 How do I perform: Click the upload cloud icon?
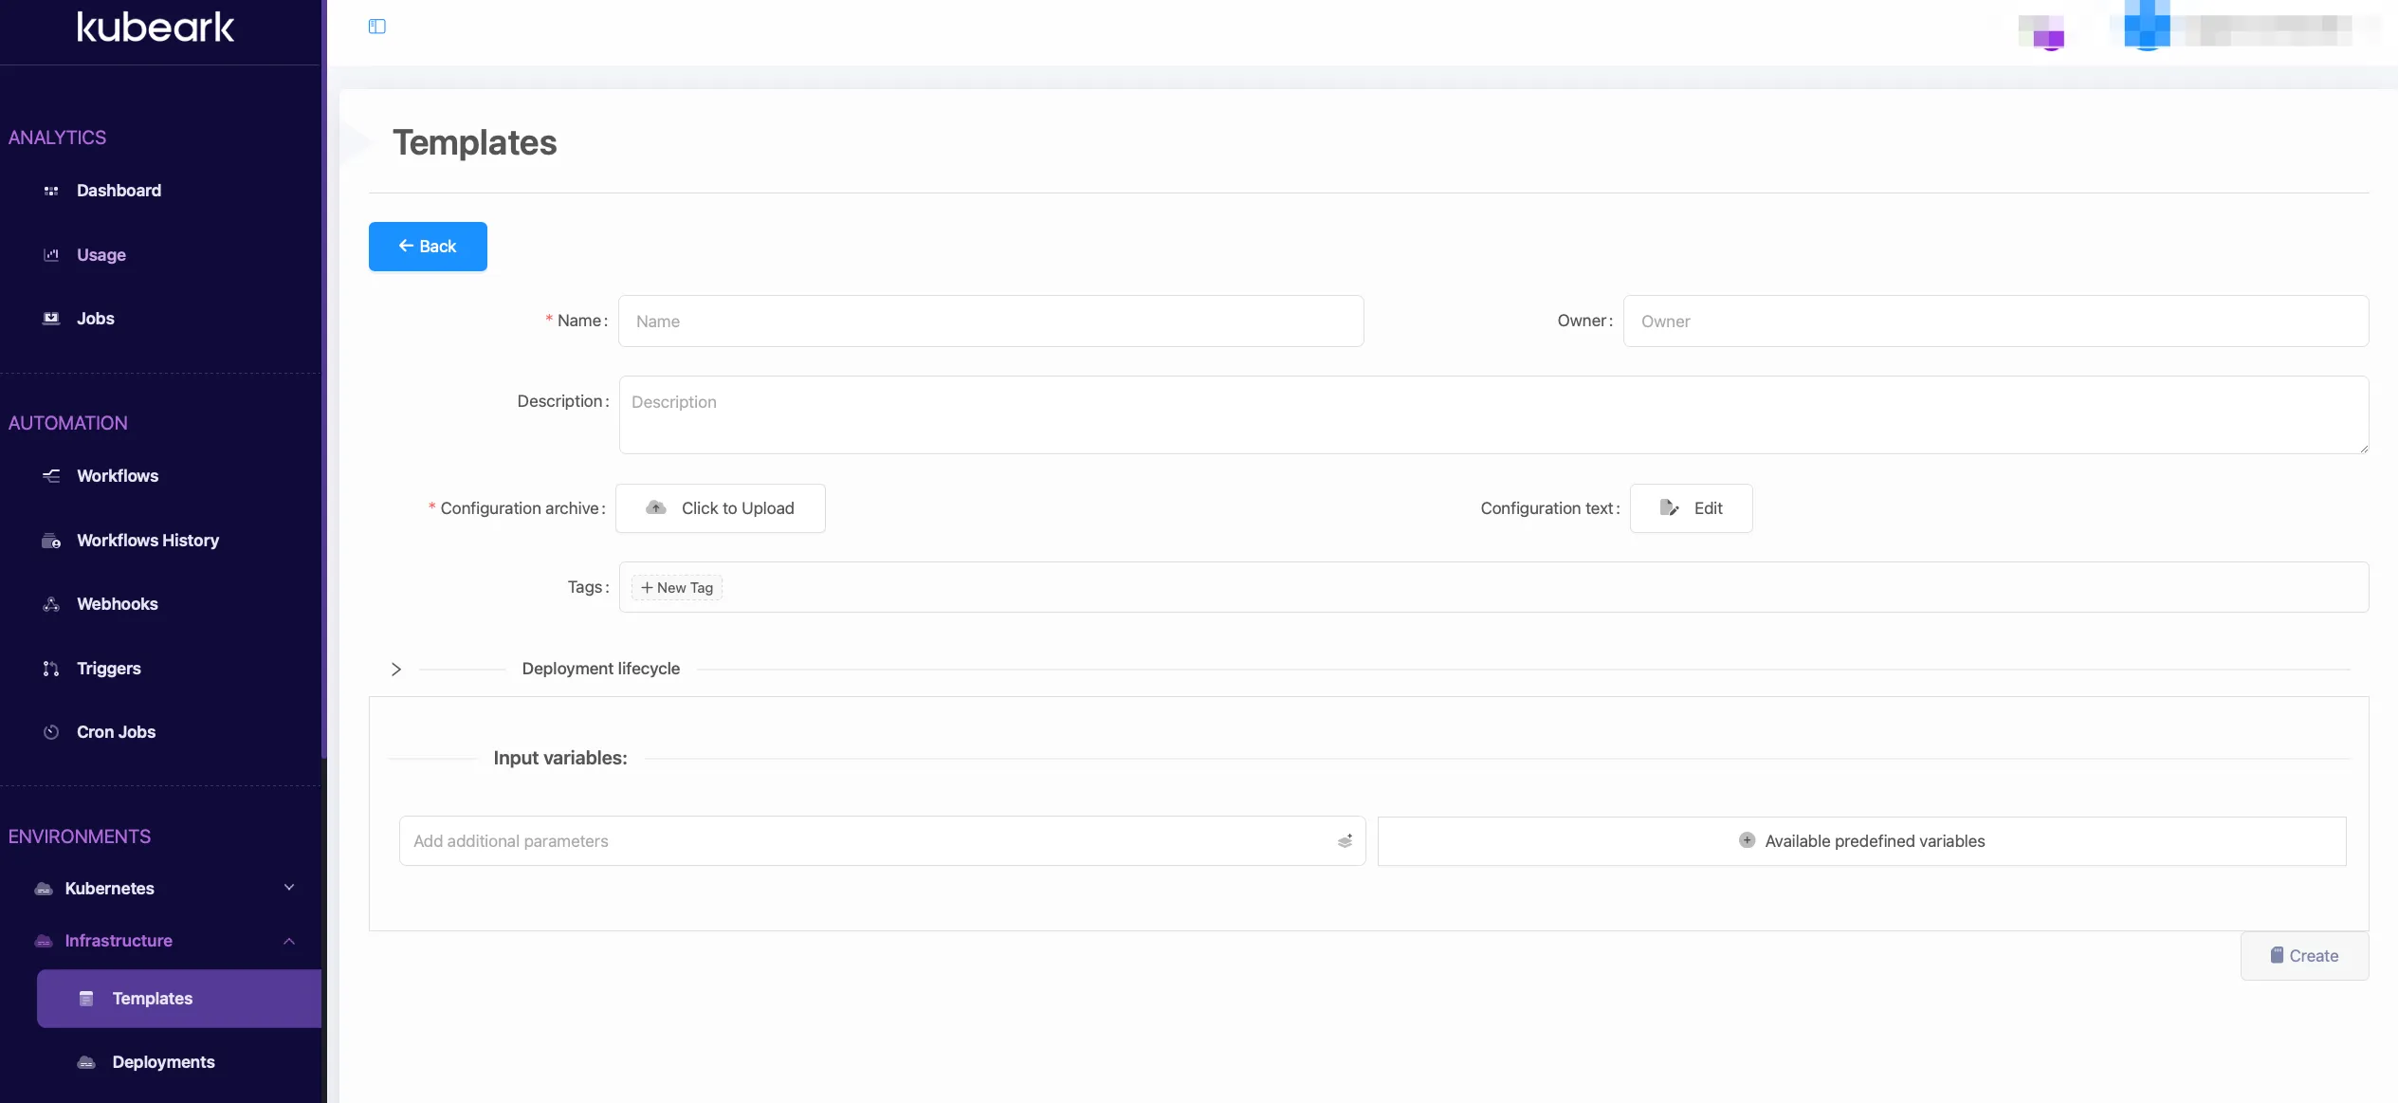click(x=655, y=508)
